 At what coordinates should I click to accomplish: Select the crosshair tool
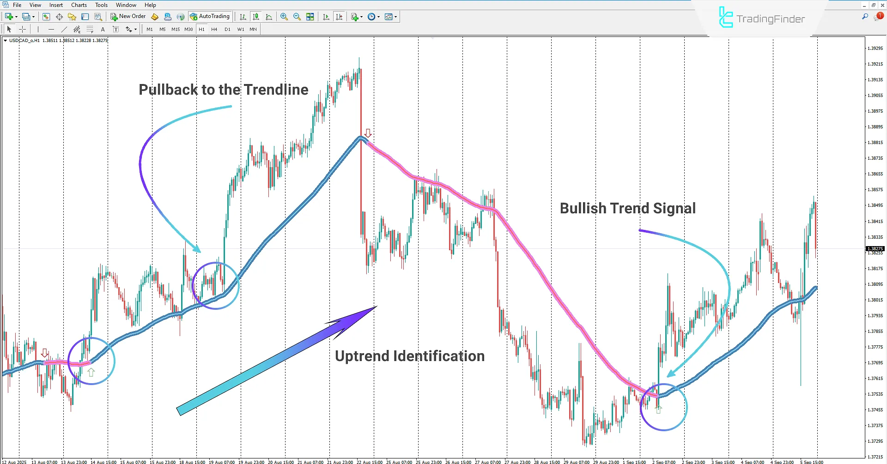point(22,29)
